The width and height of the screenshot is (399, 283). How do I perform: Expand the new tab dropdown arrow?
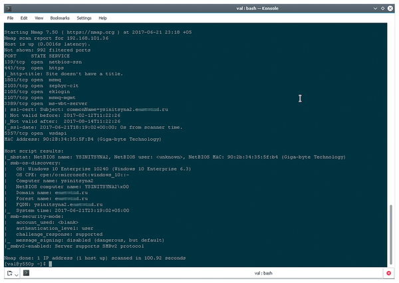[17, 275]
